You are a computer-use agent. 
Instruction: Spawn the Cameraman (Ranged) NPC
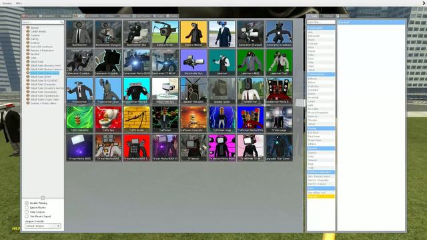[x=251, y=34]
